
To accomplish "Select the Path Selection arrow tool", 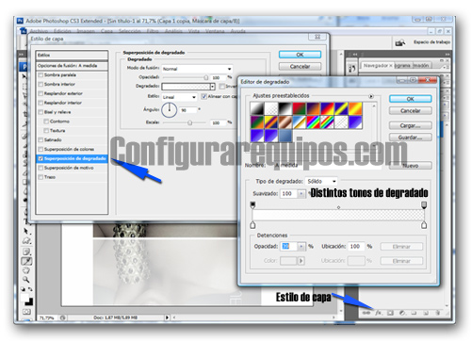I will (x=26, y=232).
